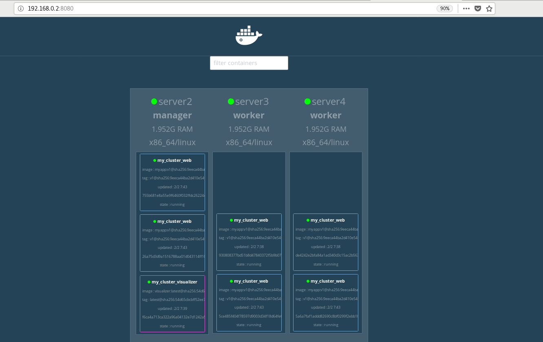Click container ID starting 5a6a7faf1add
This screenshot has width=543, height=342.
click(327, 316)
